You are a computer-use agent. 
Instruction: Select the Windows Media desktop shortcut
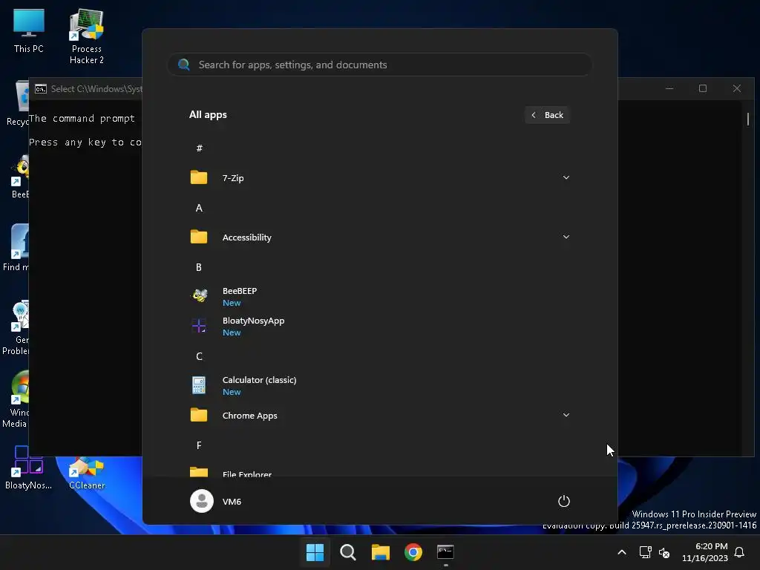point(15,400)
